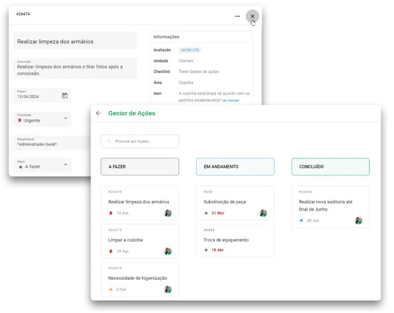Click avatar on Realizar nova auditoria card
Screen dimensions: 394x313
358,221
